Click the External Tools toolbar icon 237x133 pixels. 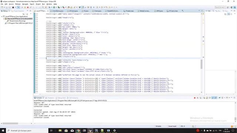63,7
